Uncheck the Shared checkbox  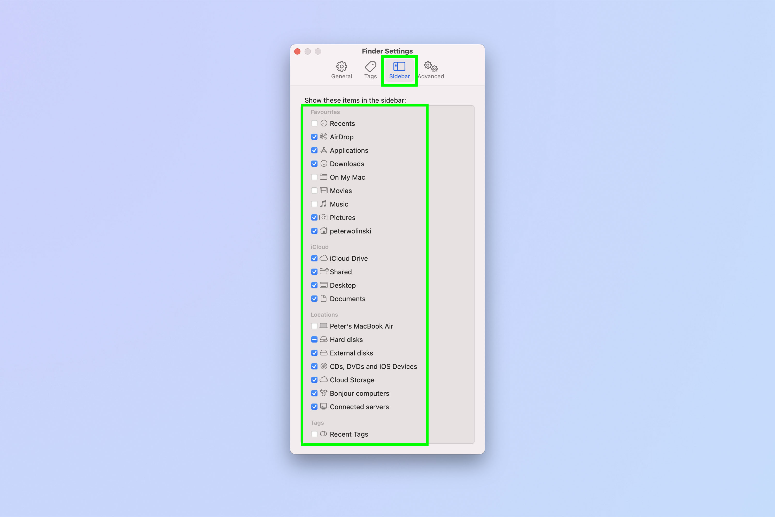(x=314, y=272)
